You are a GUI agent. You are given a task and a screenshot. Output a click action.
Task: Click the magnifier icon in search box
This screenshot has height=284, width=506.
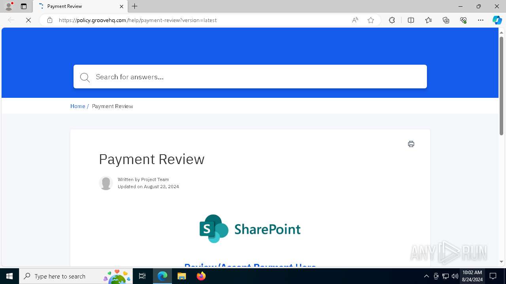(x=85, y=77)
